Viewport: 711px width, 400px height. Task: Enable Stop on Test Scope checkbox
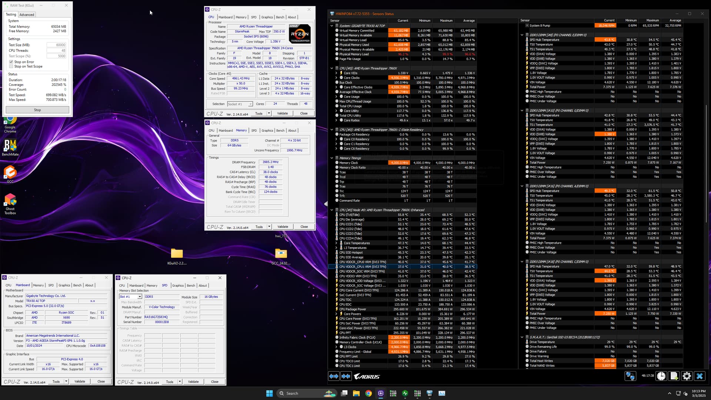click(11, 67)
